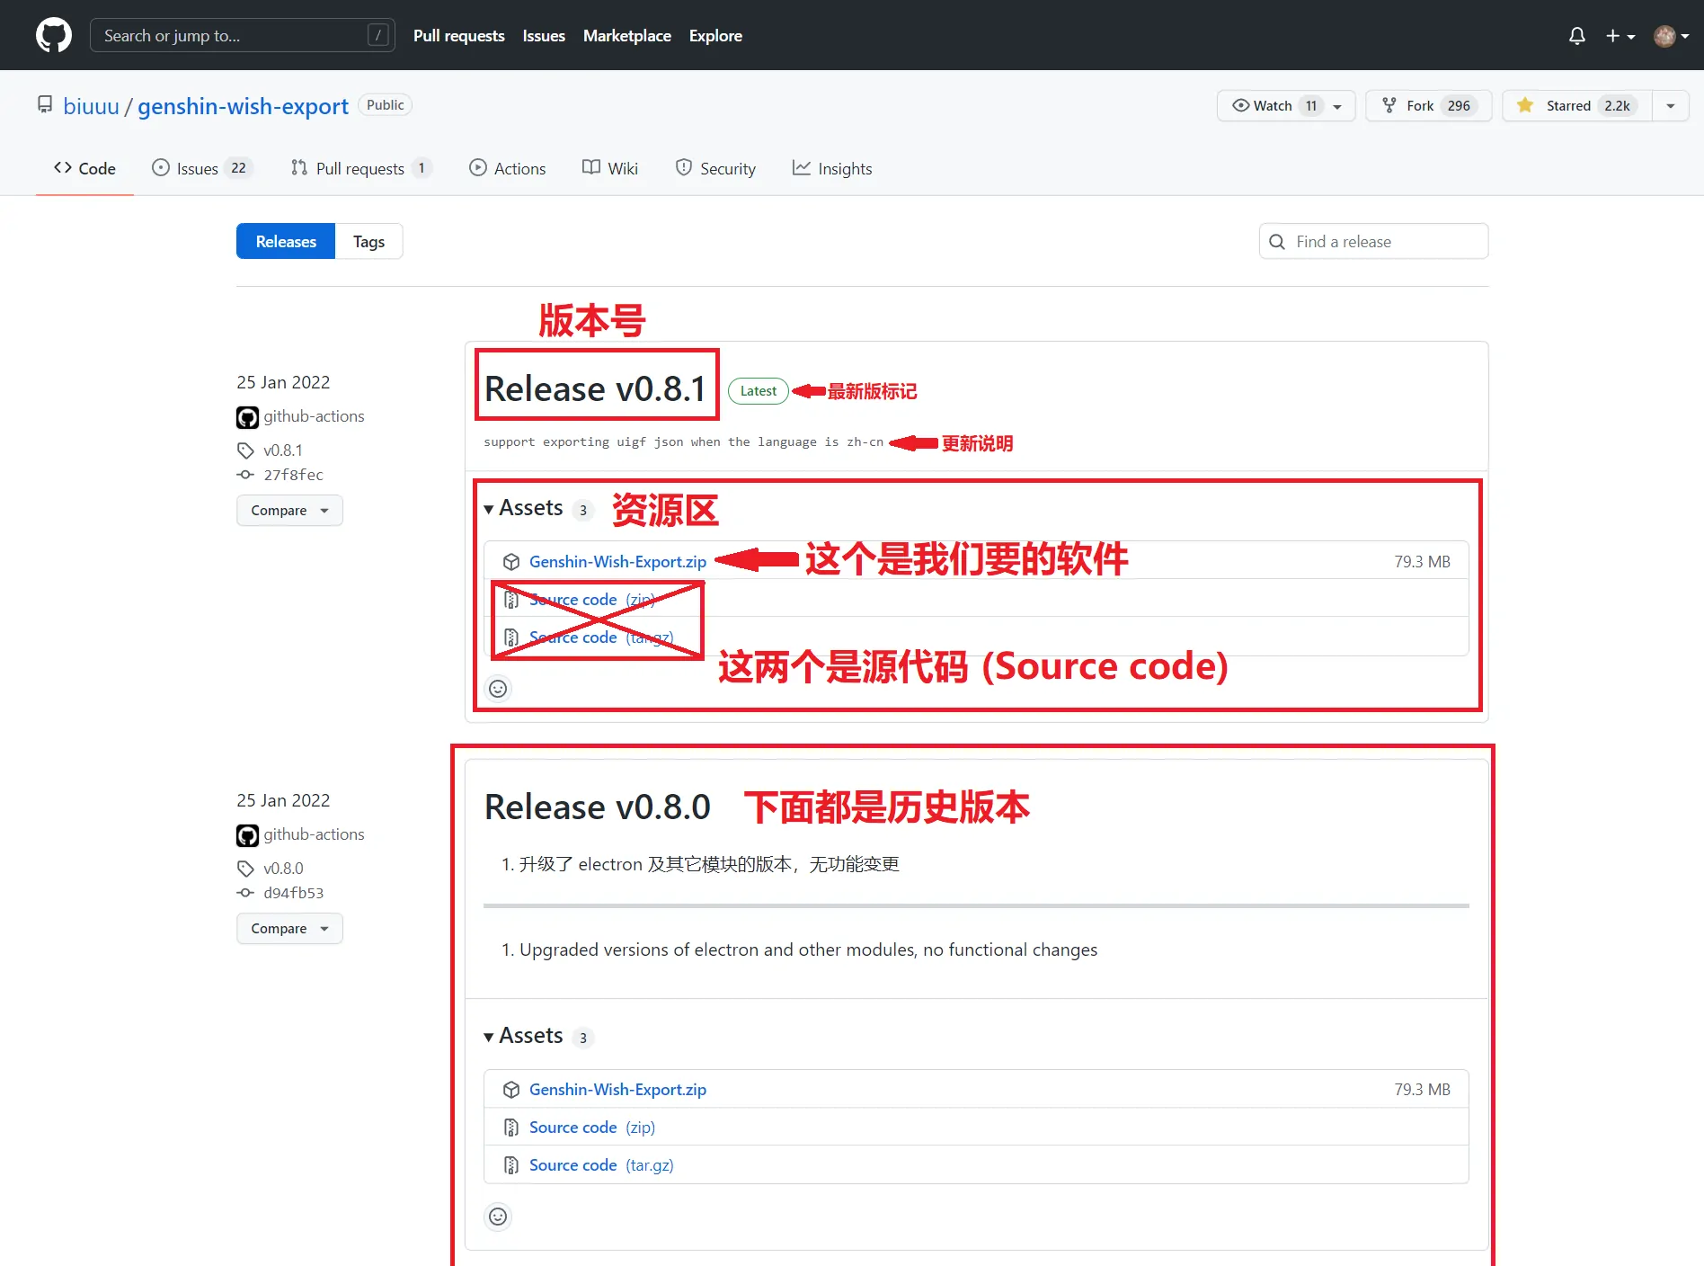
Task: Open the Release v0.8.0 title
Action: 597,807
